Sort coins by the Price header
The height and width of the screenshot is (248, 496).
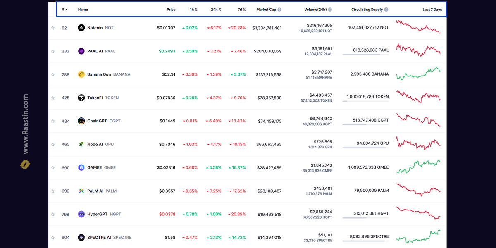coord(171,10)
